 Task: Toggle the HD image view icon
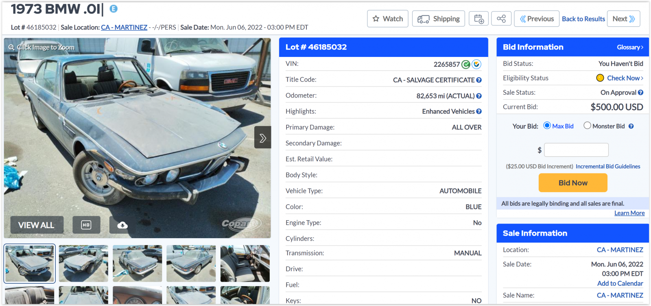click(86, 225)
